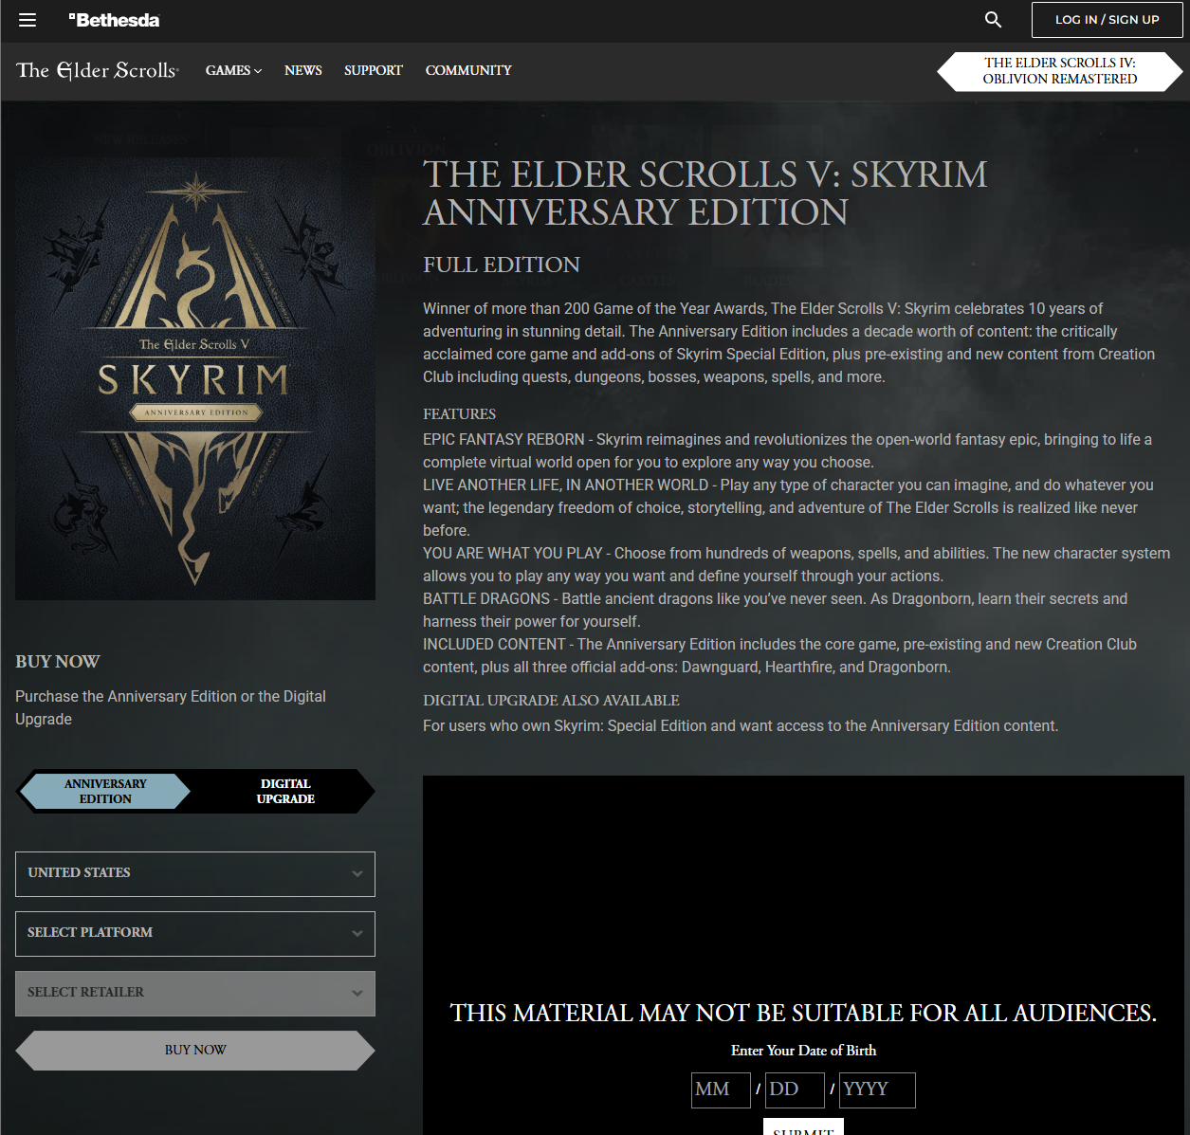Click the "FEATURES" heading text
This screenshot has height=1135, width=1190.
pos(460,414)
